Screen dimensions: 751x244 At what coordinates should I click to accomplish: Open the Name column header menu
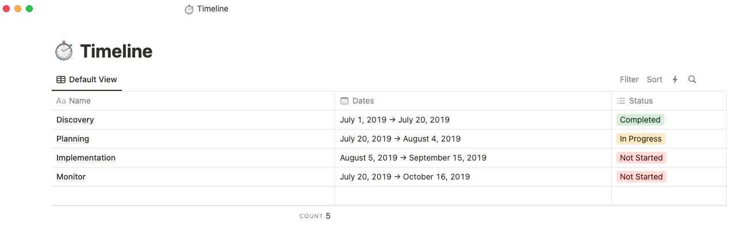coord(80,101)
